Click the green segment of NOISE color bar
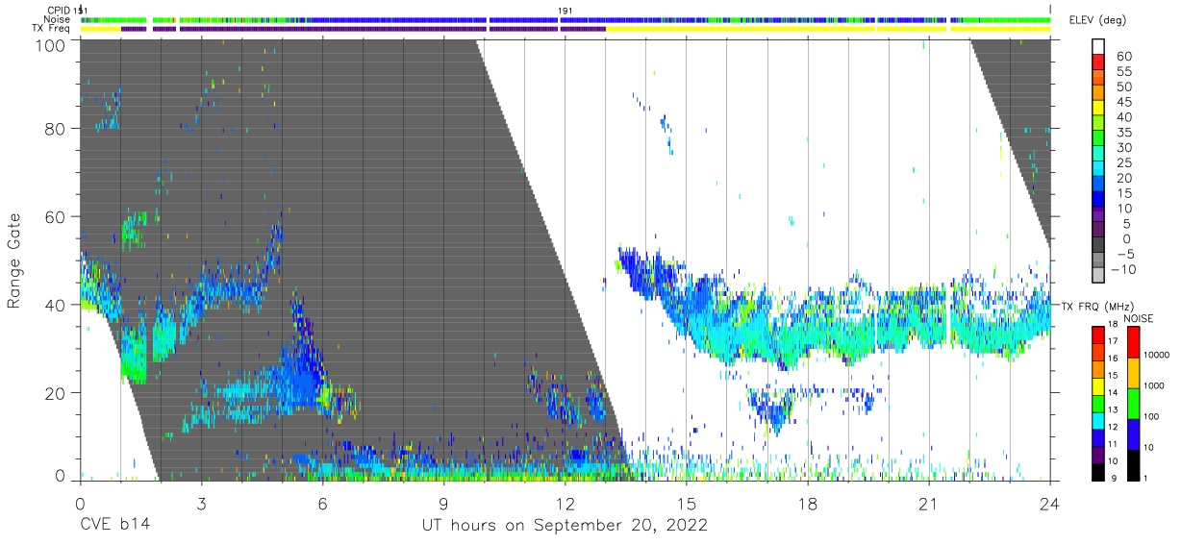The image size is (1181, 545). click(x=1132, y=404)
